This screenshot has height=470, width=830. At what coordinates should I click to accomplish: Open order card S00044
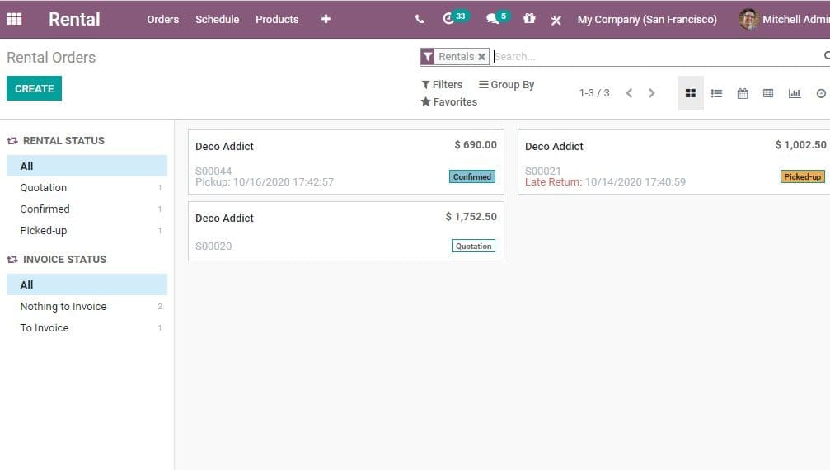(x=345, y=162)
